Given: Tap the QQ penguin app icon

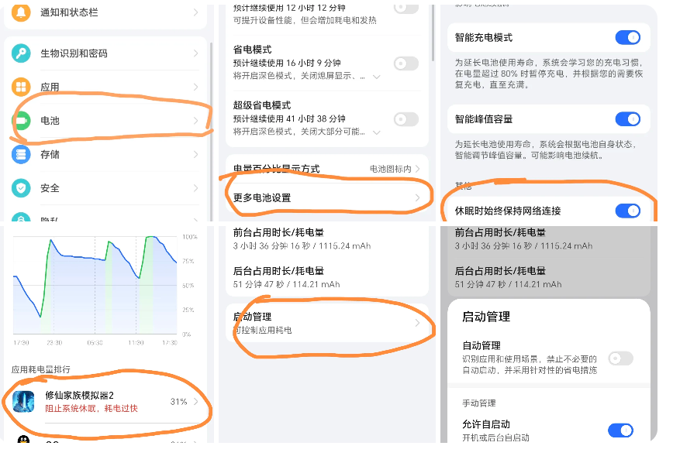Looking at the screenshot, I should click(x=24, y=442).
